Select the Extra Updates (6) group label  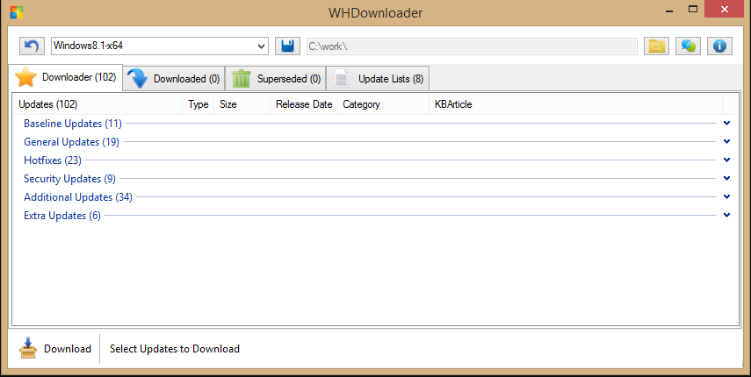pos(62,216)
